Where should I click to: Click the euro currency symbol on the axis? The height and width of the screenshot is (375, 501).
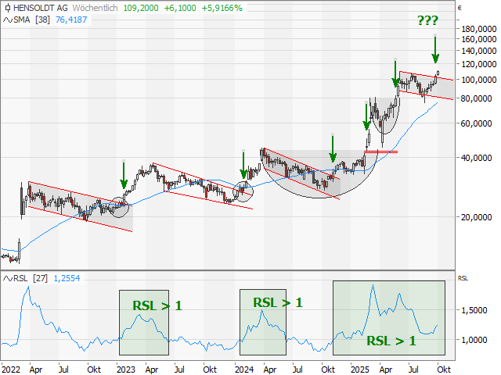point(460,8)
